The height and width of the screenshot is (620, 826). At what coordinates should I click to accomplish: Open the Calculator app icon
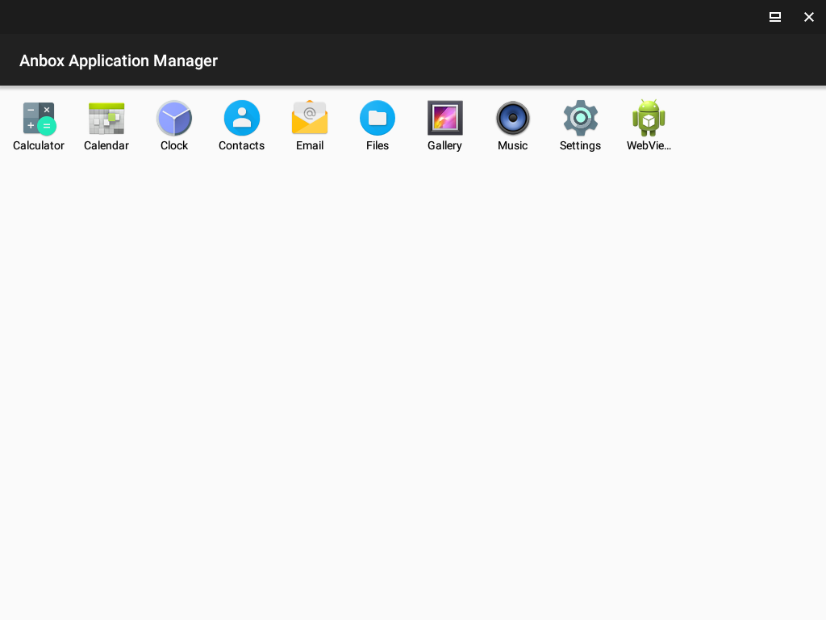click(x=39, y=118)
